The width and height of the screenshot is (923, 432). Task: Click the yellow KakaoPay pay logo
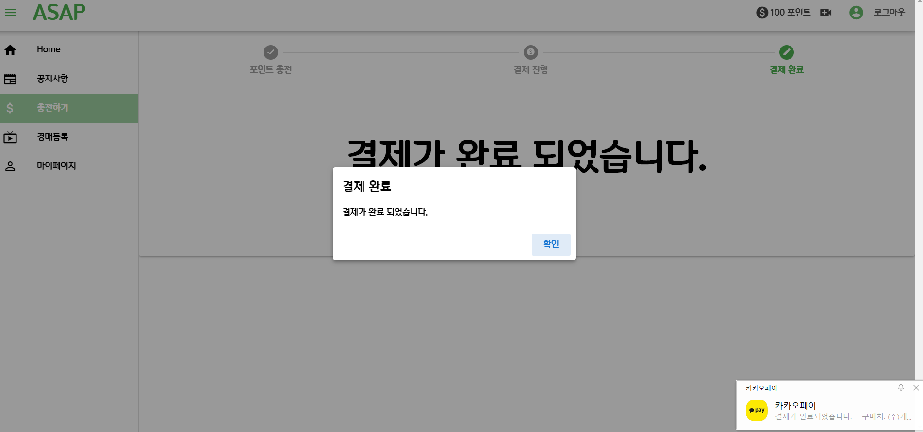757,410
